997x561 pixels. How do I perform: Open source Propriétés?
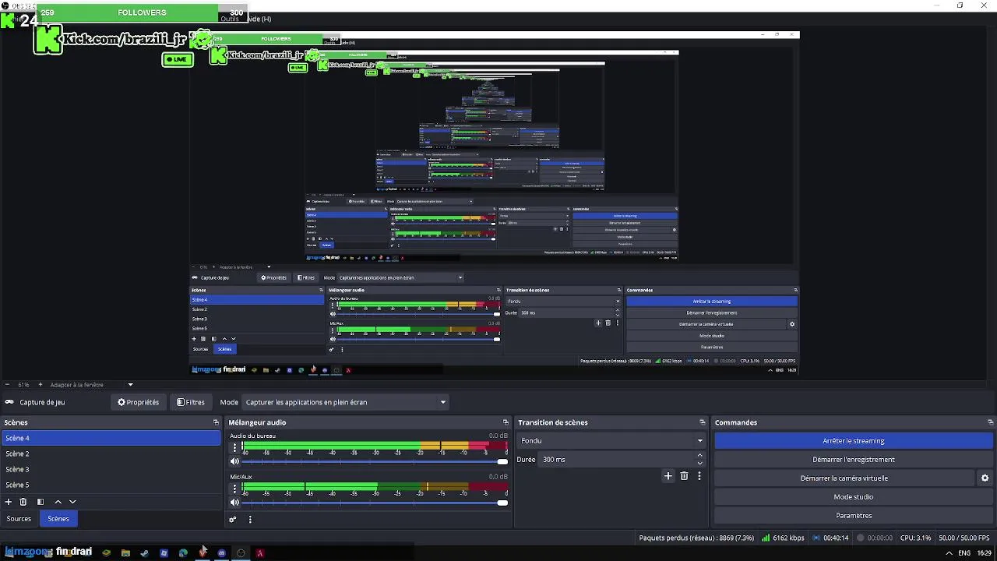click(x=138, y=402)
